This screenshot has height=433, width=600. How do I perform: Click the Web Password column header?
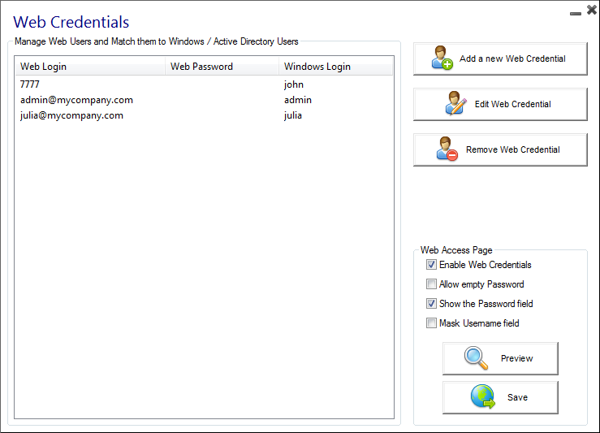coord(222,67)
